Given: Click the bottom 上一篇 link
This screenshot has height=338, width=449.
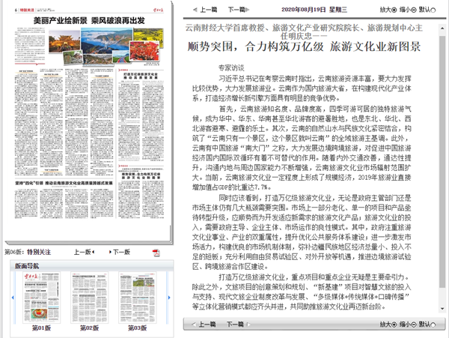Looking at the screenshot, I should (207, 325).
